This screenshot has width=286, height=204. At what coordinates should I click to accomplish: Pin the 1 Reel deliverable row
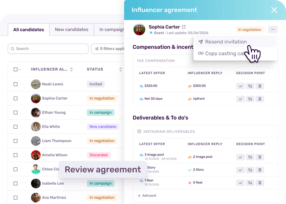(260, 183)
